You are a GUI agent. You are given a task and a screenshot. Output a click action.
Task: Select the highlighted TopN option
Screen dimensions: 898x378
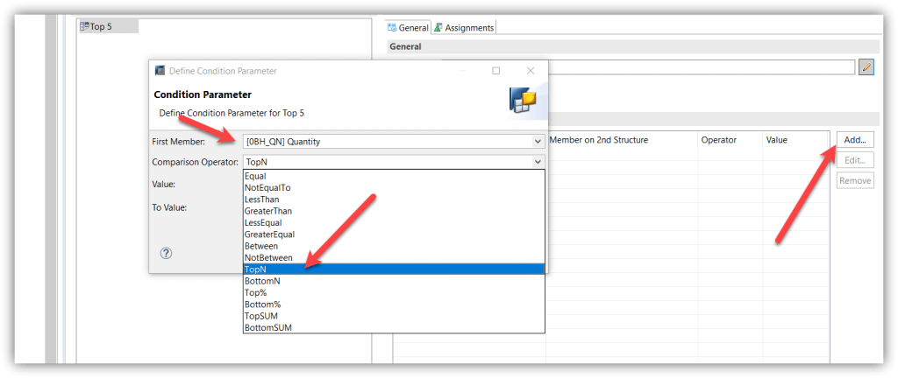coord(394,269)
